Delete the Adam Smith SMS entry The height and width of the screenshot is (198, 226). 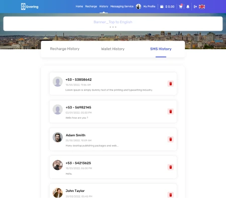point(171,139)
